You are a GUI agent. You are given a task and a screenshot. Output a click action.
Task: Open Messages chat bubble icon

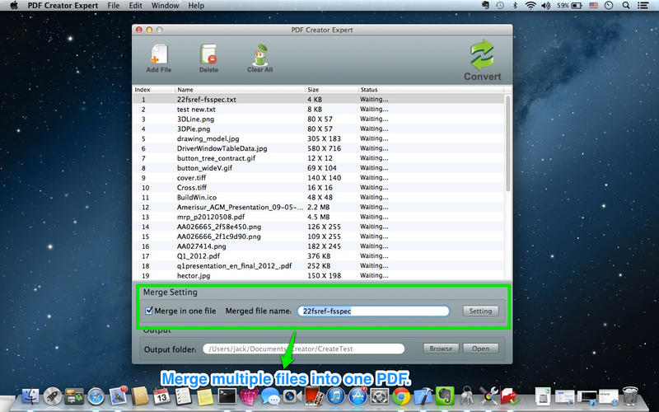click(x=270, y=396)
